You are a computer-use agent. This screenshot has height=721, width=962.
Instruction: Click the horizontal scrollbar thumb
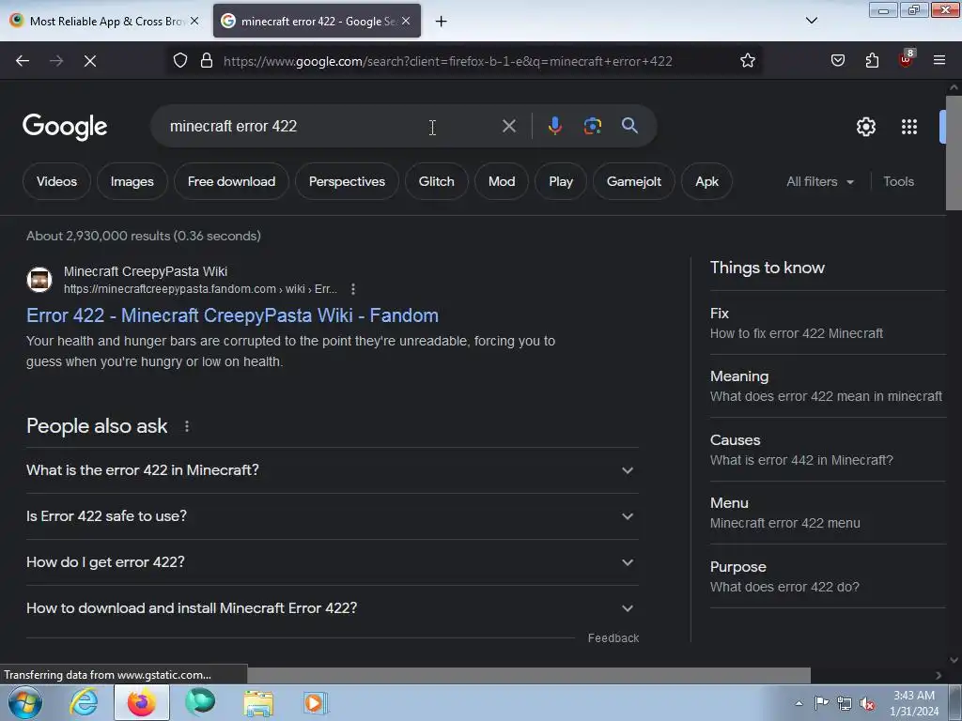tap(529, 675)
